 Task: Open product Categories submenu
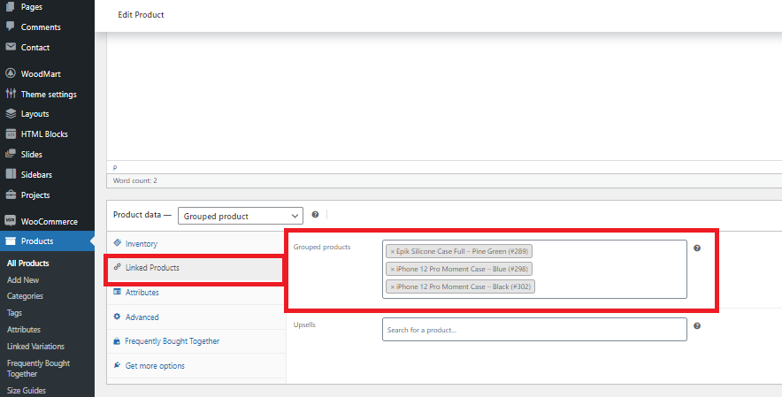click(25, 295)
